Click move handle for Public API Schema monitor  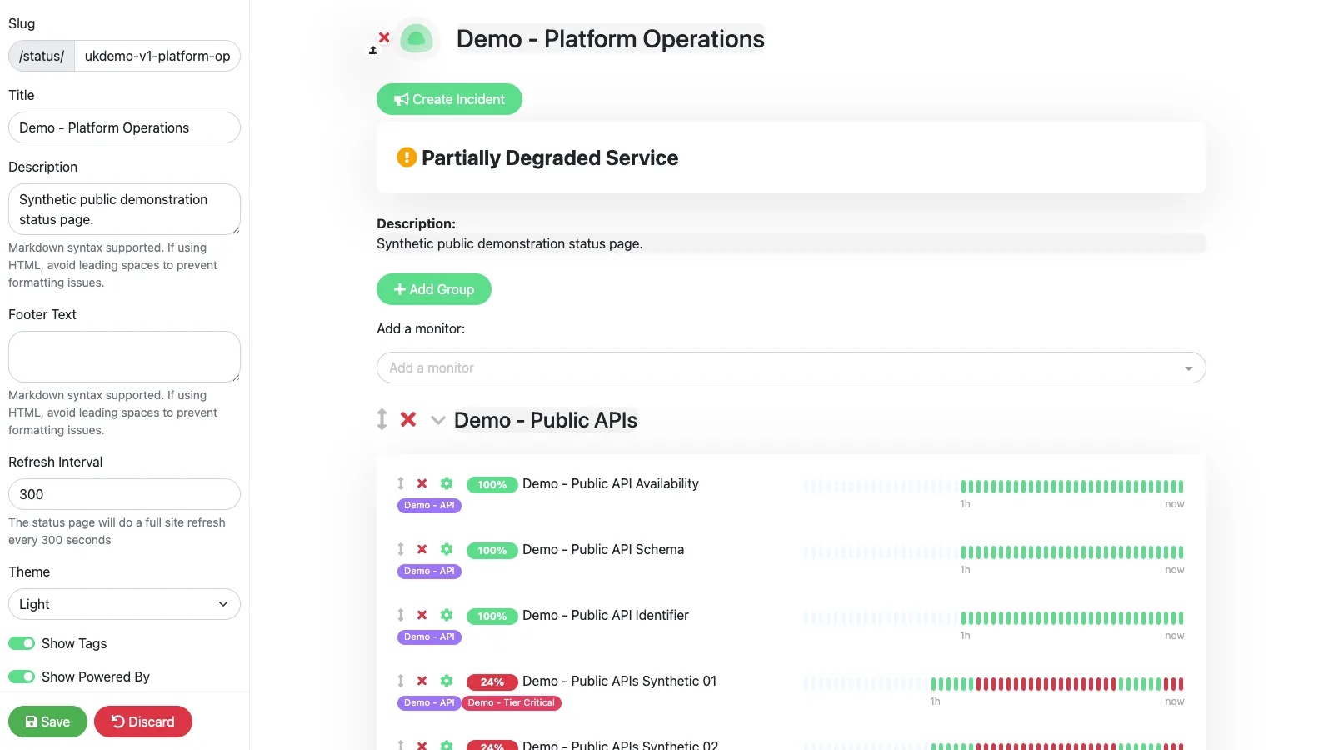[x=401, y=549]
